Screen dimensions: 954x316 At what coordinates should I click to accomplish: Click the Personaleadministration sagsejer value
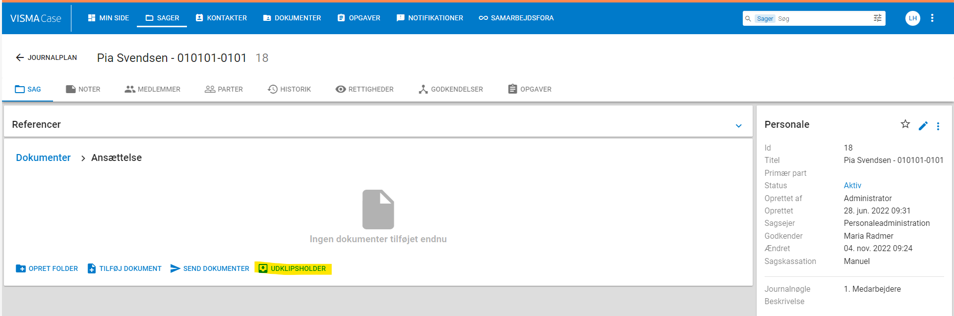(887, 223)
